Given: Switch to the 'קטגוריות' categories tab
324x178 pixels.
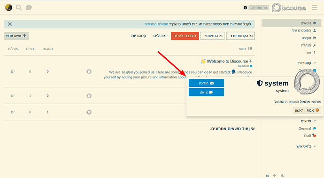Looking at the screenshot, I should [139, 36].
